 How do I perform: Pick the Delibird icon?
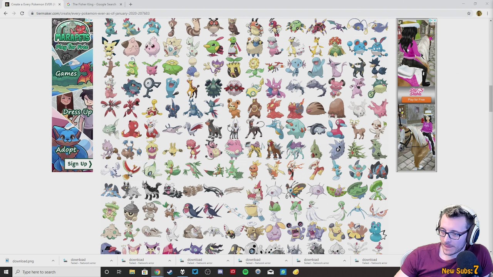152,128
